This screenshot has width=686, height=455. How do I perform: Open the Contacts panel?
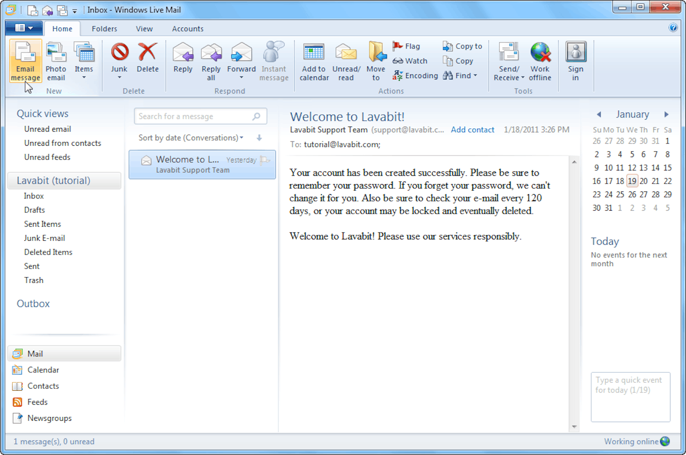point(43,386)
